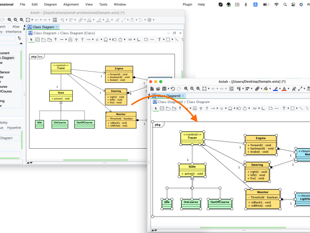The image size is (310, 233).
Task: Expand the rectangle shape dropdown in front toolbar
Action: (297, 108)
